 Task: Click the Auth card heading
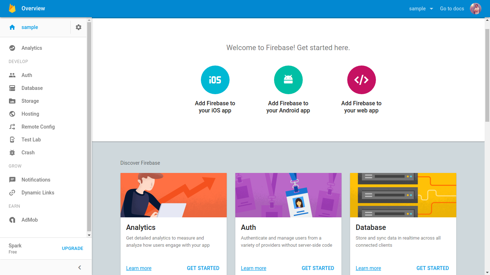coord(249,227)
